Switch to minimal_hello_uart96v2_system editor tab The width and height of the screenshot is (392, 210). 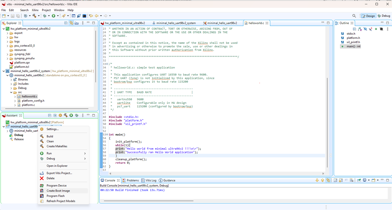point(174,23)
